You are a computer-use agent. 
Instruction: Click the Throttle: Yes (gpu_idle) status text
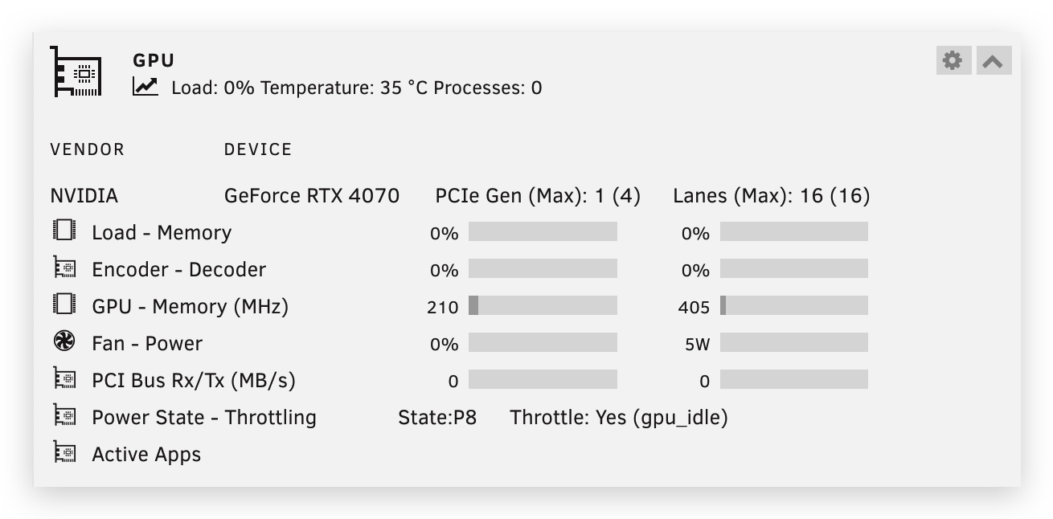point(619,418)
